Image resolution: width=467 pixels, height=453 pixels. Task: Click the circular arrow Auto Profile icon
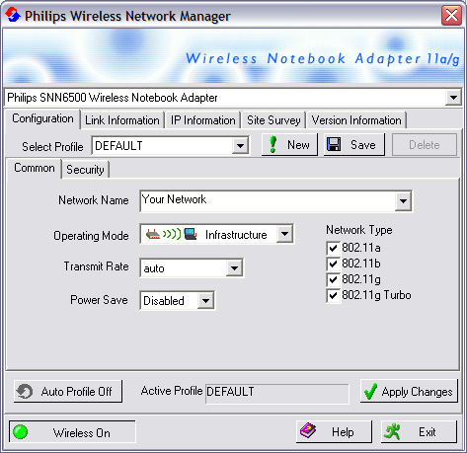coord(25,392)
